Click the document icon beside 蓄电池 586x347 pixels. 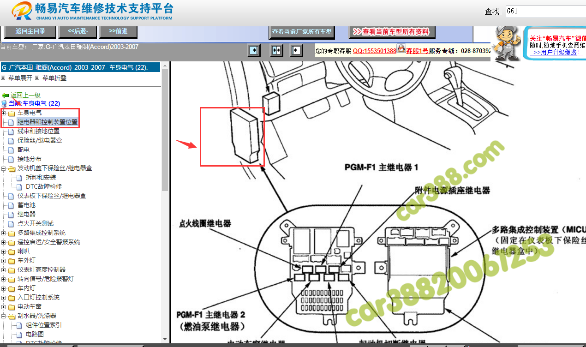[x=11, y=205]
